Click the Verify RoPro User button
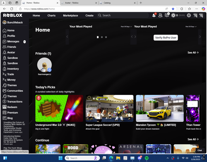The height and width of the screenshot is (162, 207). tap(166, 38)
